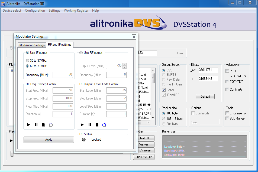Pause the RF Freq. Sweep
The width and height of the screenshot is (258, 172).
tap(36, 125)
